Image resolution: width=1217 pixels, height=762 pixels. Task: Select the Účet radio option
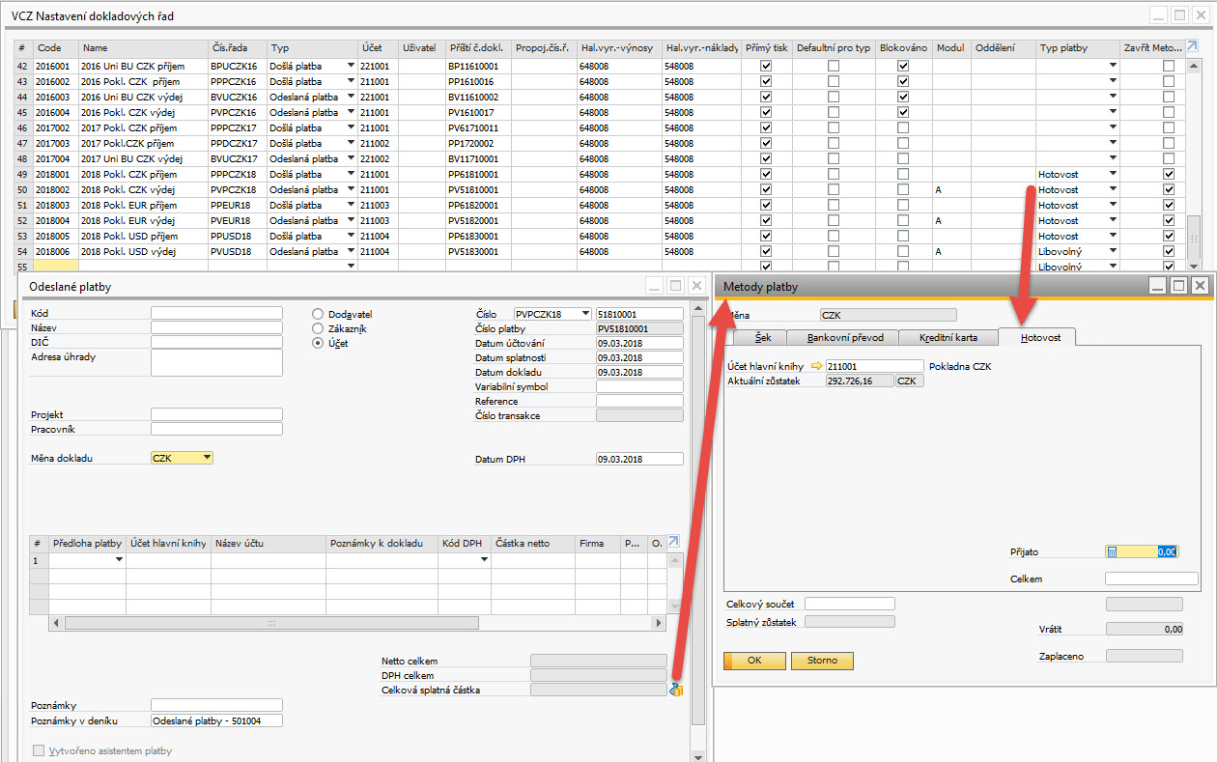point(318,343)
